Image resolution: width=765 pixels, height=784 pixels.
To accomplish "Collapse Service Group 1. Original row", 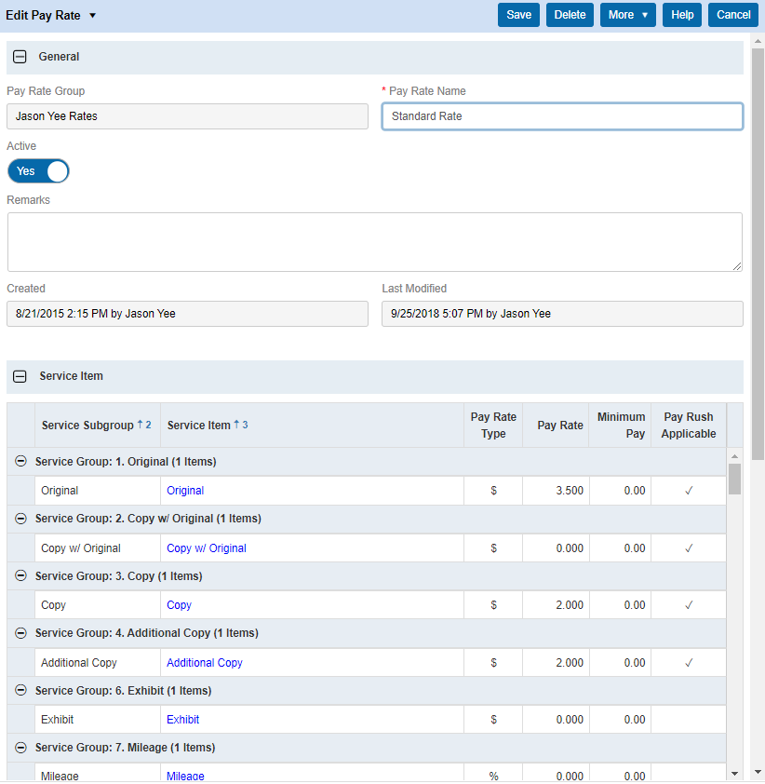I will click(21, 462).
